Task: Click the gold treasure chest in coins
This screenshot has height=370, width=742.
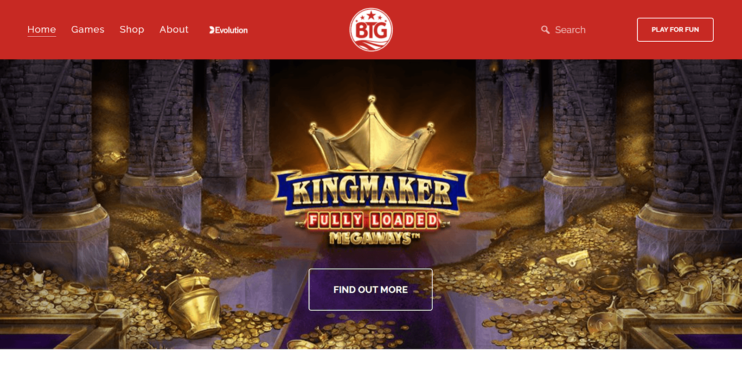Action: point(573,259)
